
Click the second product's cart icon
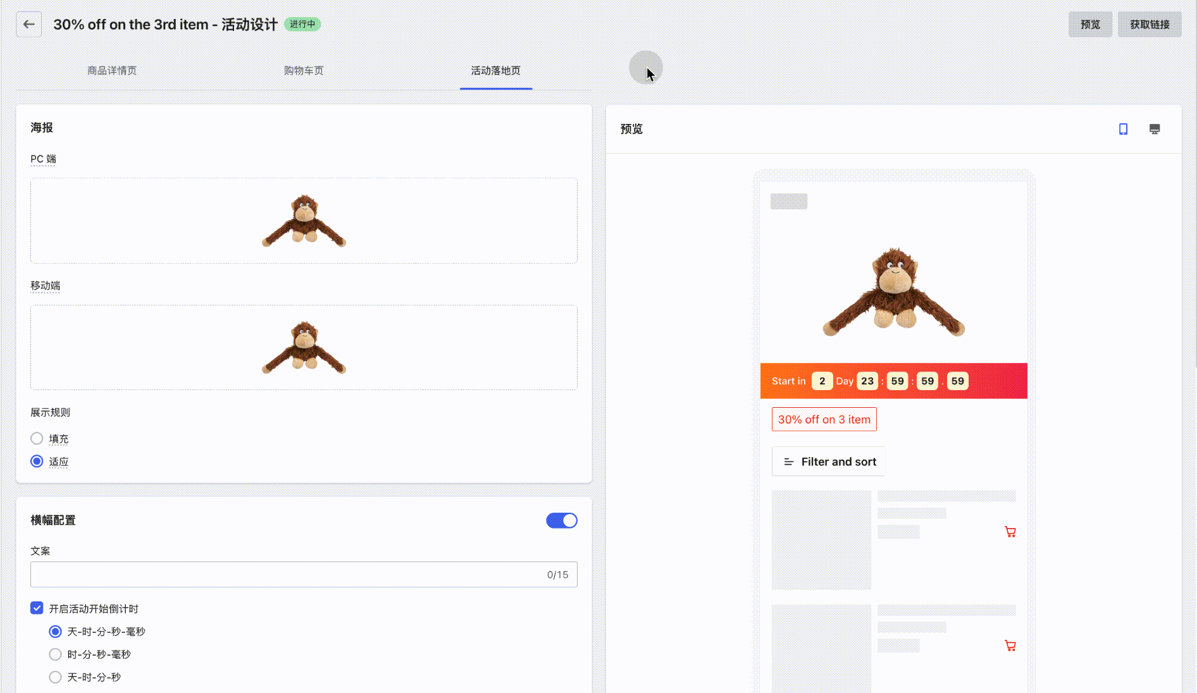pos(1010,646)
